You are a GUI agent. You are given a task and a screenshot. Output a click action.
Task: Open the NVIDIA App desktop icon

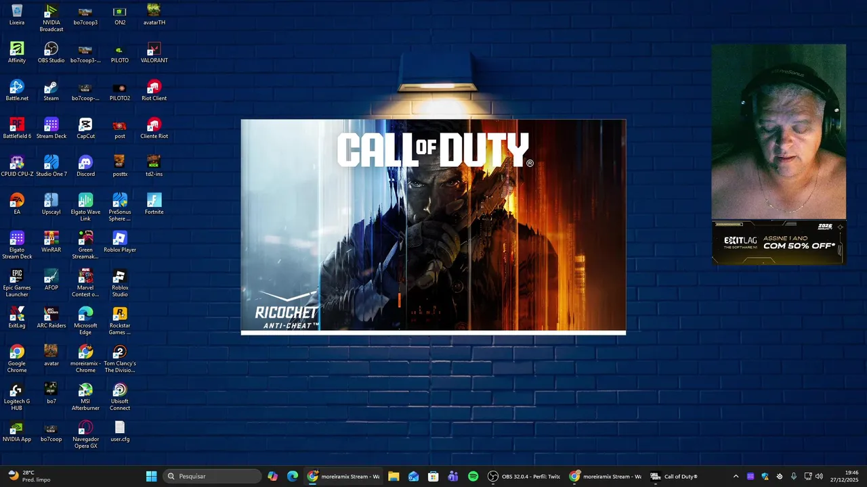click(17, 432)
